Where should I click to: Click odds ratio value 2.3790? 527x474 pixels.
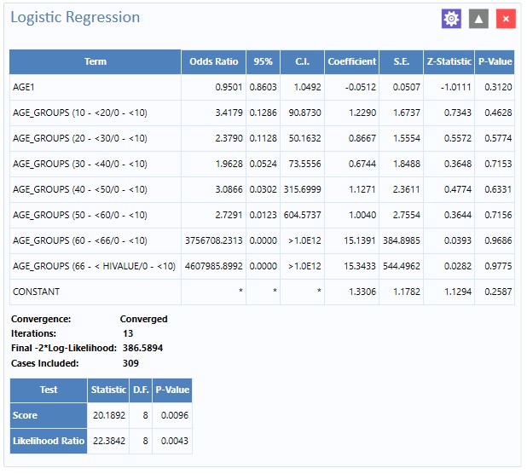coord(229,138)
